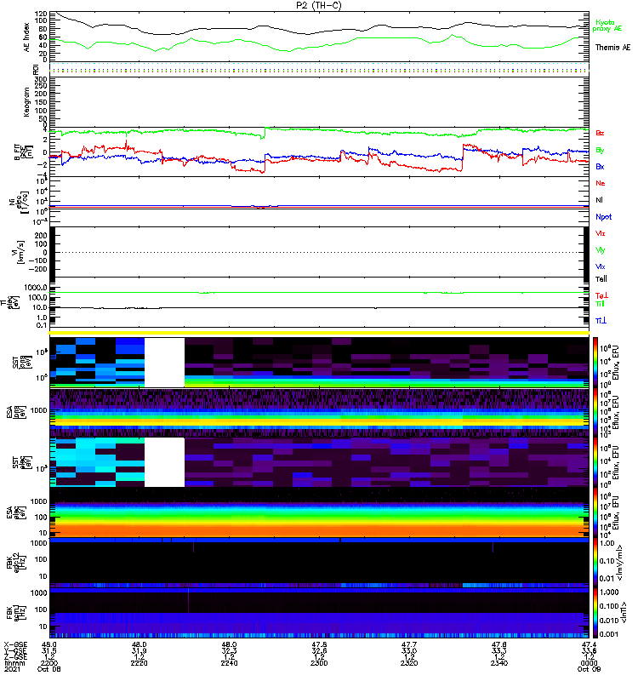Click the yellow horizontal bar above the spectrograms
The width and height of the screenshot is (638, 681).
319,333
